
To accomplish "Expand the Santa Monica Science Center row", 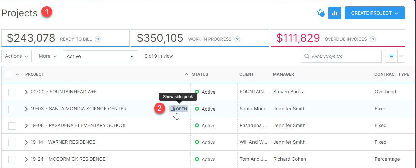I will 26,109.
